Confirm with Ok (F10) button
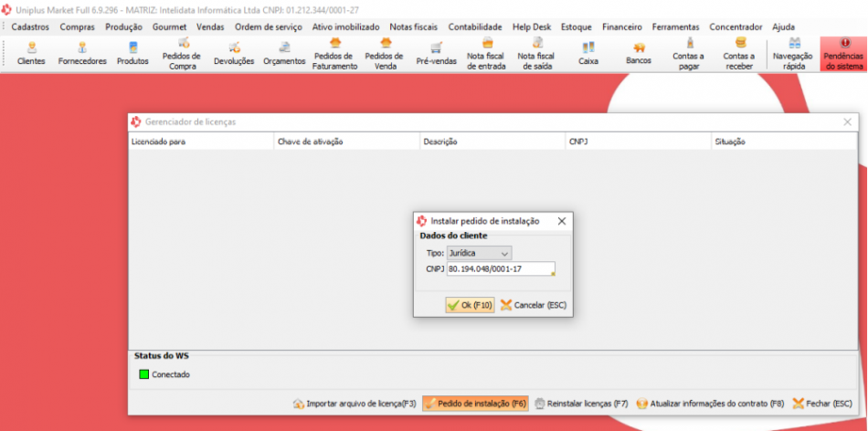This screenshot has height=431, width=868. [x=470, y=305]
